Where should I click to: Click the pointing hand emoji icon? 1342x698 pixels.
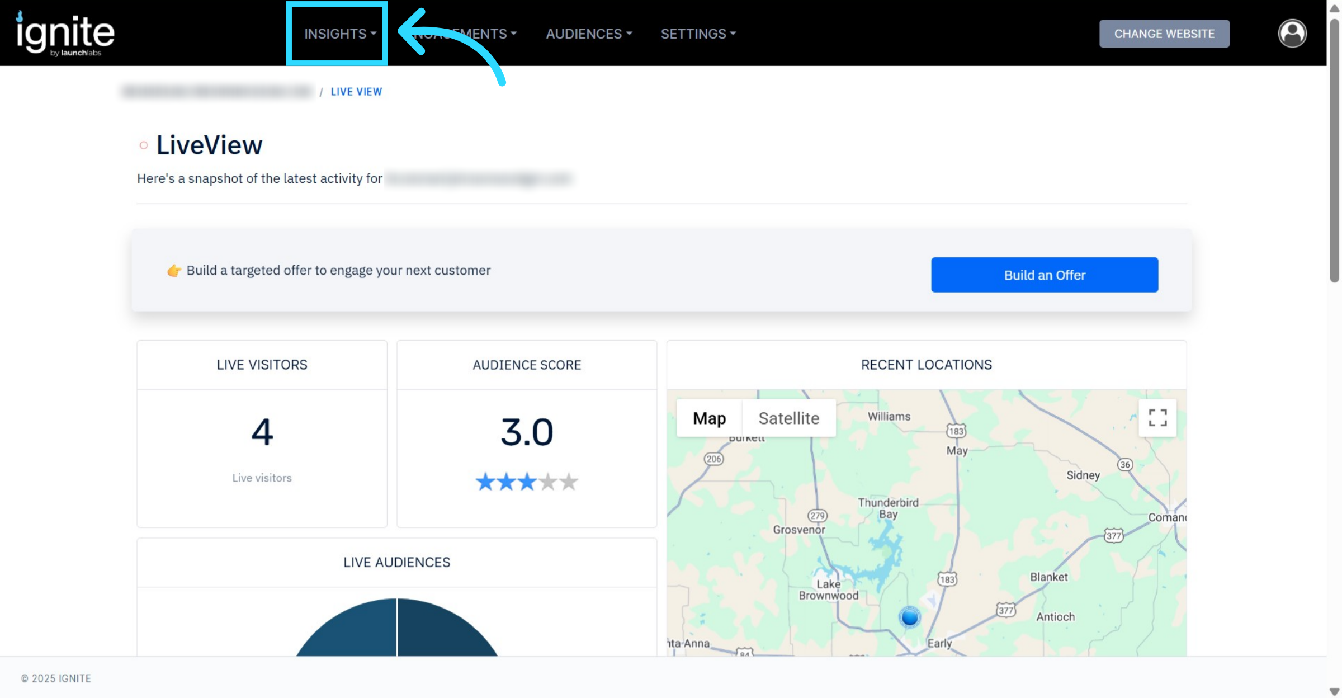(174, 271)
